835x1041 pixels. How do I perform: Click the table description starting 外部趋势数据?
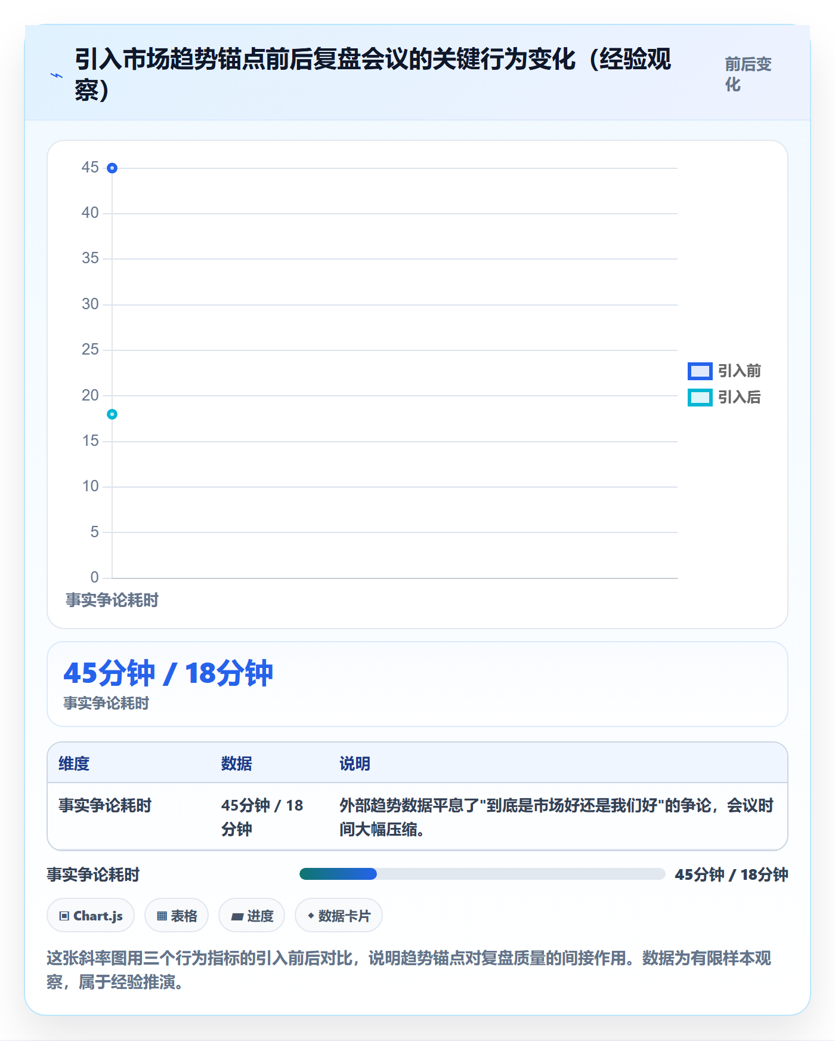pyautogui.click(x=556, y=817)
